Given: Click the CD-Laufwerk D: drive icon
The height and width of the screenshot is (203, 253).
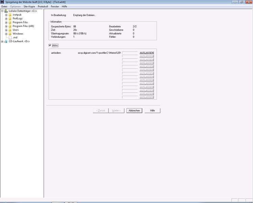Looking at the screenshot, I should (6, 41).
